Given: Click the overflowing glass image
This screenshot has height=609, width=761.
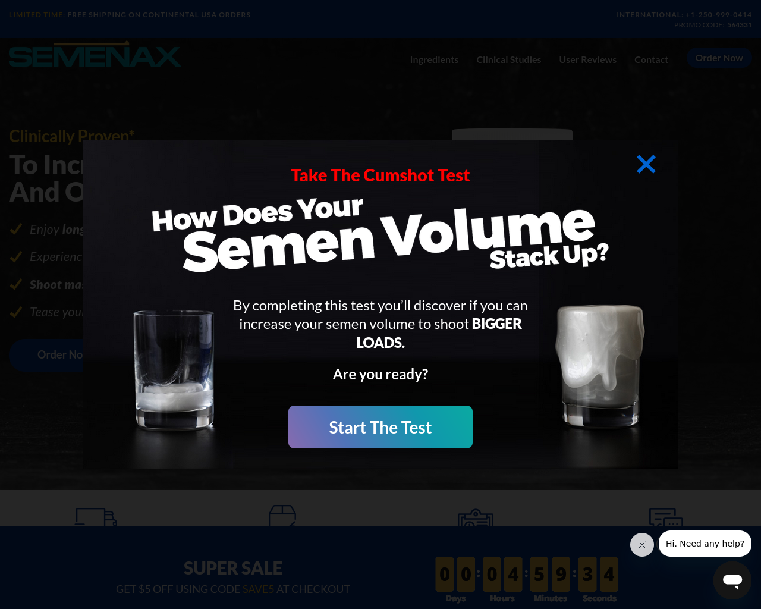Looking at the screenshot, I should click(x=599, y=366).
